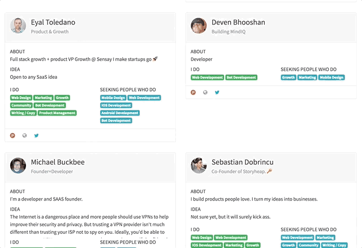Viewport: 362px width, 248px height.
Task: Click Sebastian Dobrincu's avatar image
Action: (199, 165)
